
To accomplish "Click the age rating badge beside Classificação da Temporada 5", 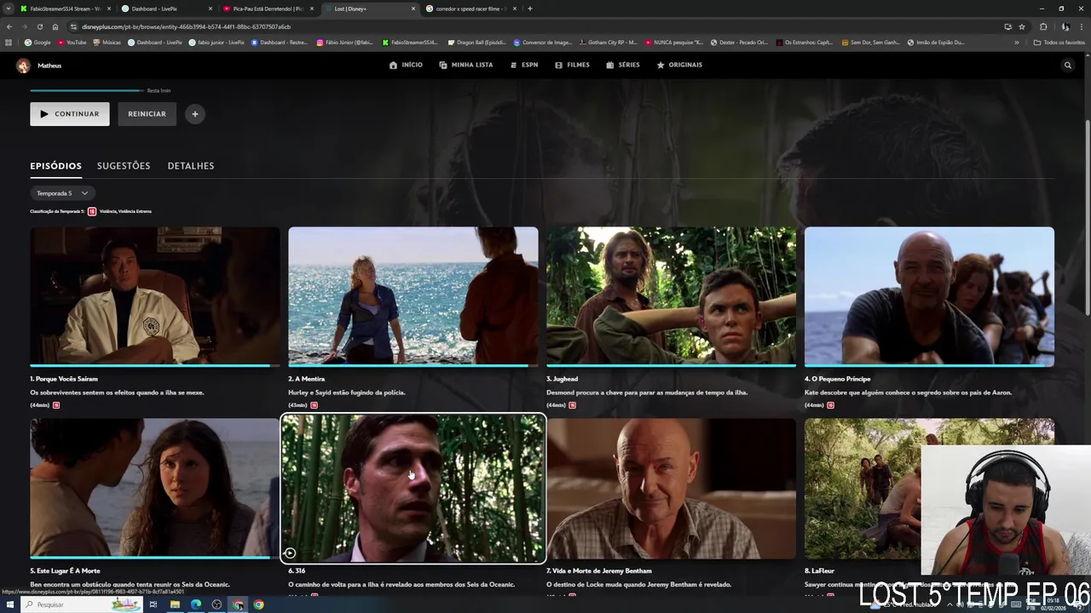I will (x=92, y=211).
